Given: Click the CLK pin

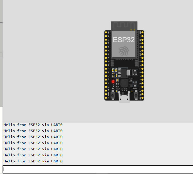Looking at the screenshot, I should point(143,97).
